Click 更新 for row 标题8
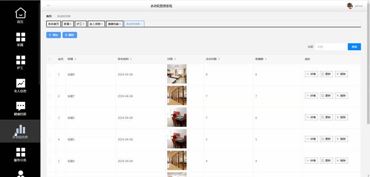 click(326, 74)
